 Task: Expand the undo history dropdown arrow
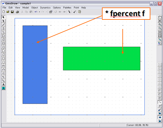(39, 12)
